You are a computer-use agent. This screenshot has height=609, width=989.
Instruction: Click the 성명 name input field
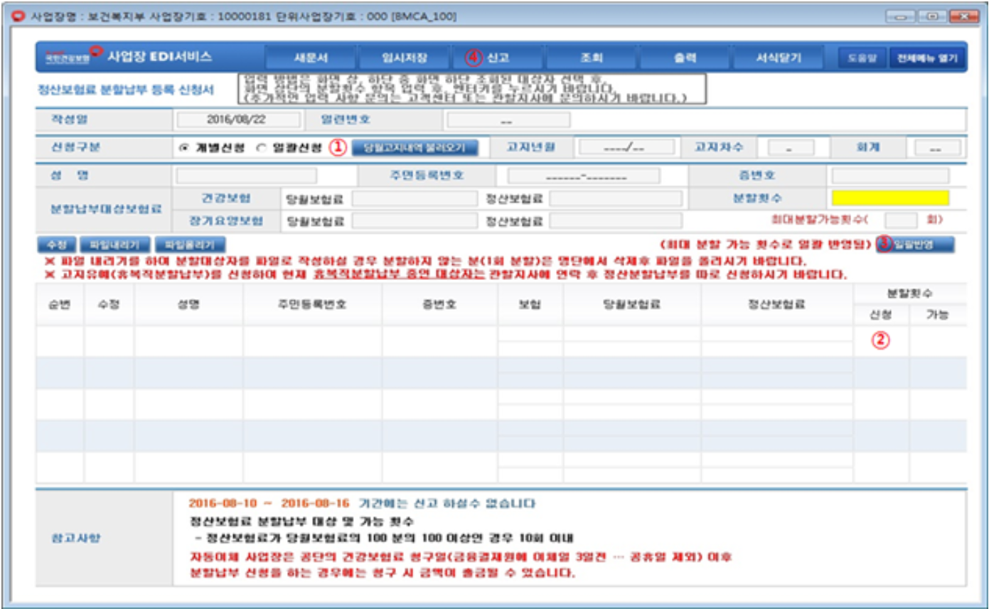(247, 176)
